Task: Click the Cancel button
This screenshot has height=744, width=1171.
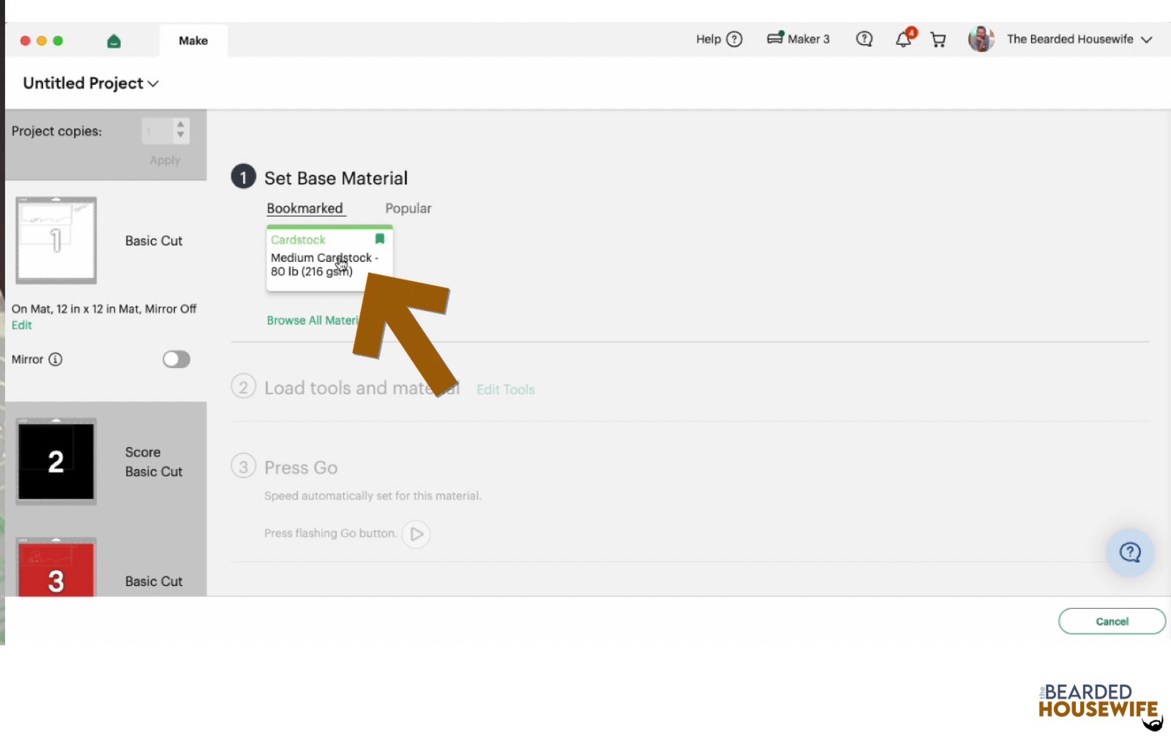Action: [1112, 621]
